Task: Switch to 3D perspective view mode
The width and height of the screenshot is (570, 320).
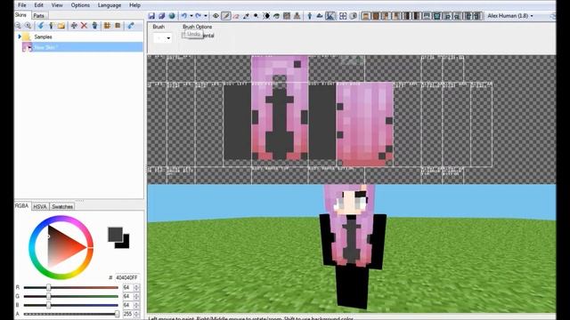Action: pos(310,16)
